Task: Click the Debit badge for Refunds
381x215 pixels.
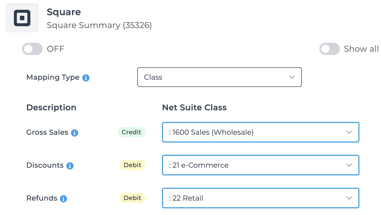Action: [x=132, y=198]
